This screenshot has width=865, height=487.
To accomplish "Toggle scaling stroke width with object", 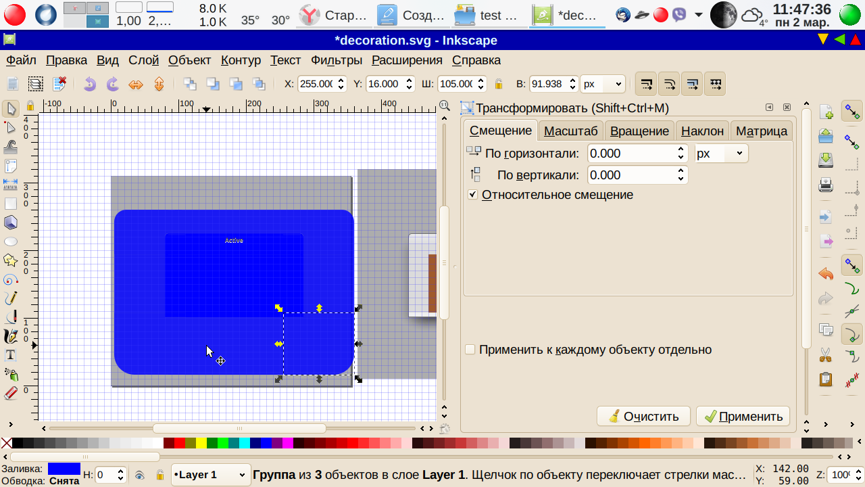I will tap(646, 84).
